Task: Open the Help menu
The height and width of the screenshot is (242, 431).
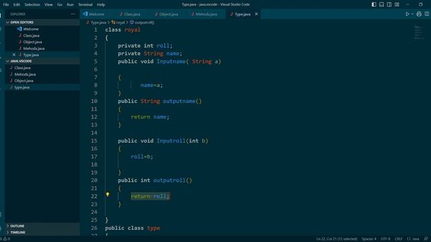Action: tap(101, 5)
